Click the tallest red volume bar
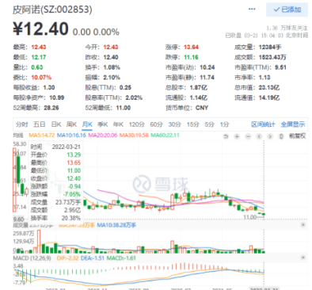This screenshot has height=290, width=312. click(39, 242)
